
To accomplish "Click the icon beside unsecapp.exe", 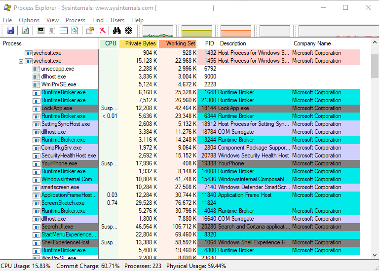I will (x=37, y=69).
